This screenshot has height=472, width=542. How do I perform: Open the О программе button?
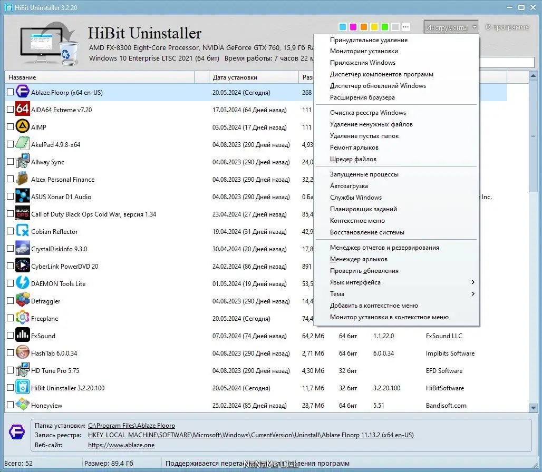point(507,27)
